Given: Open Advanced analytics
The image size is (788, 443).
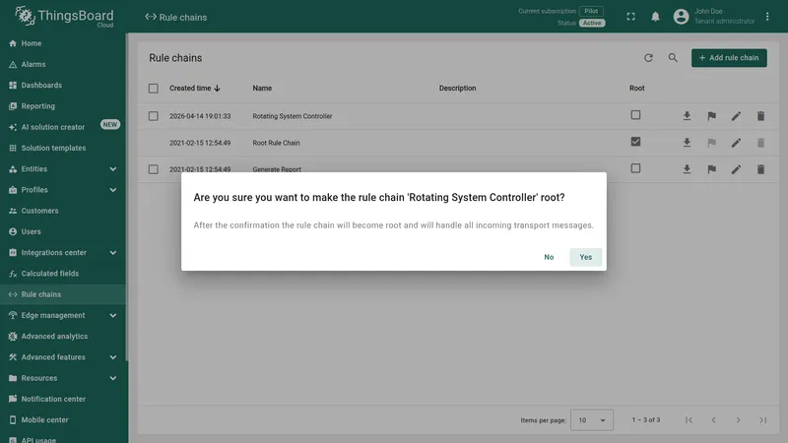Looking at the screenshot, I should click(63, 337).
